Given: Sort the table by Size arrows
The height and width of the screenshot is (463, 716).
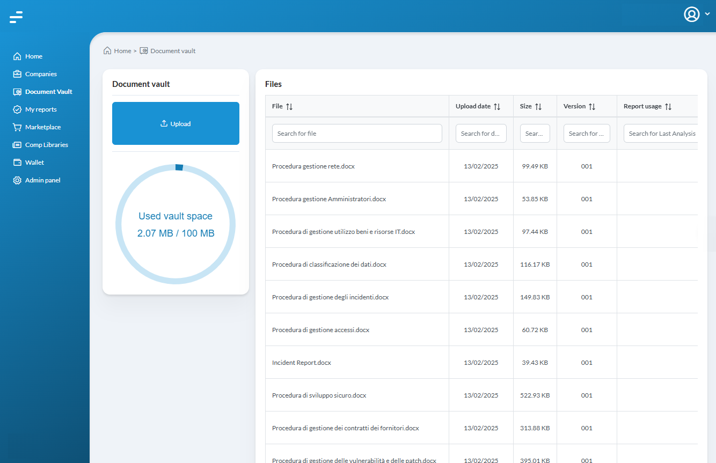Looking at the screenshot, I should coord(538,107).
